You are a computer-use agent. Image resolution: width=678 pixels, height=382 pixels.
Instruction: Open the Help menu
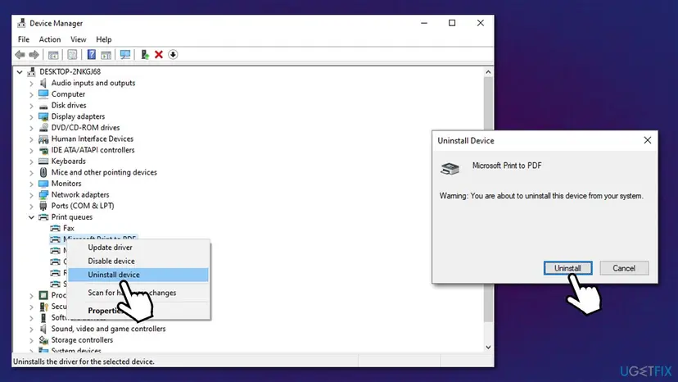coord(104,39)
